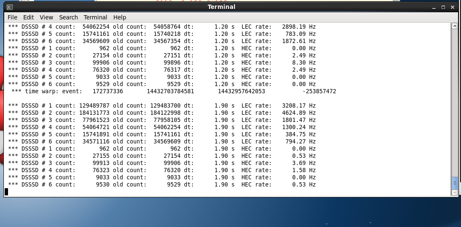Screen dimensions: 461x227
Task: Open the Help menu
Action: tap(120, 17)
